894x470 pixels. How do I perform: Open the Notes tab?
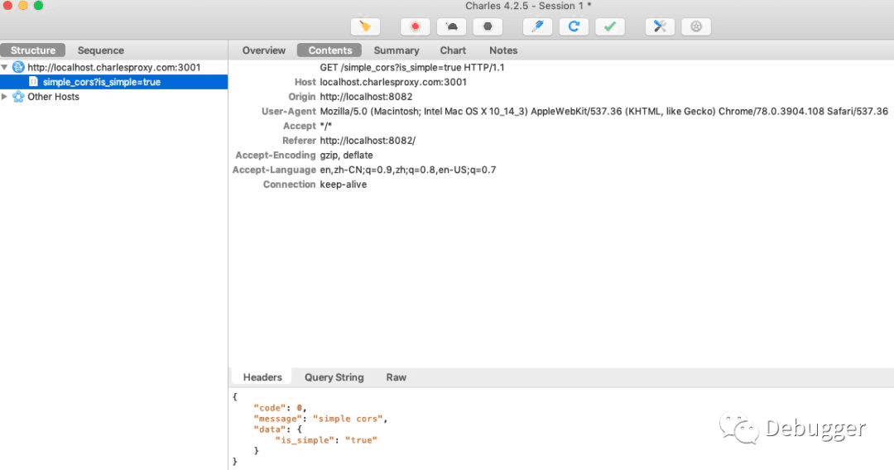tap(502, 50)
